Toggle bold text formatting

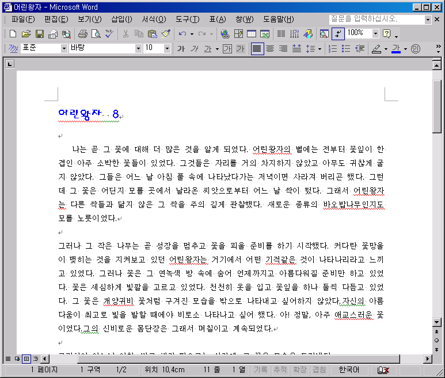tap(181, 49)
